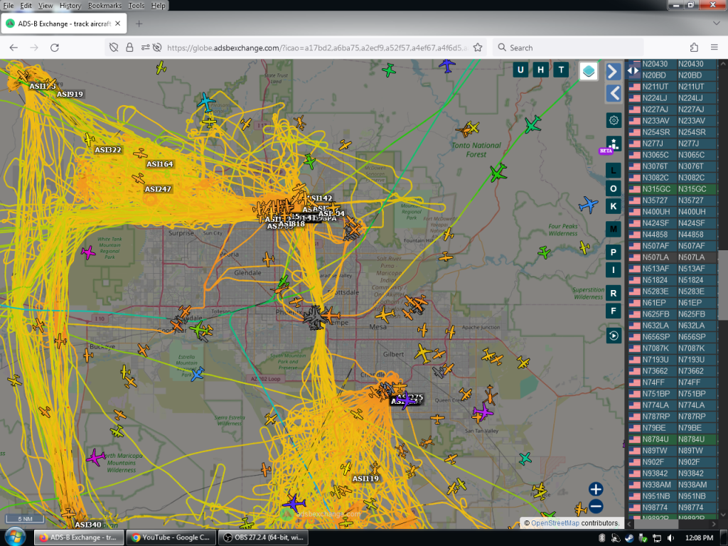Image resolution: width=728 pixels, height=546 pixels.
Task: Start the history replay icon
Action: tap(614, 336)
